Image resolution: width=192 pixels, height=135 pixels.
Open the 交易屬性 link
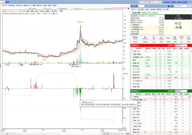(173, 2)
